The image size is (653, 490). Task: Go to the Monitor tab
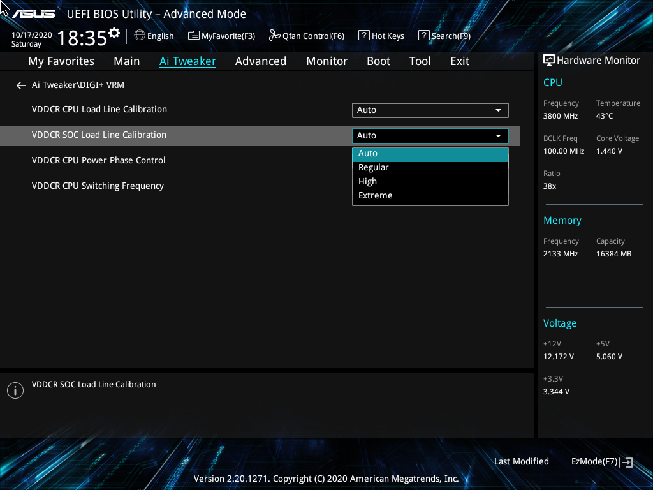[327, 61]
